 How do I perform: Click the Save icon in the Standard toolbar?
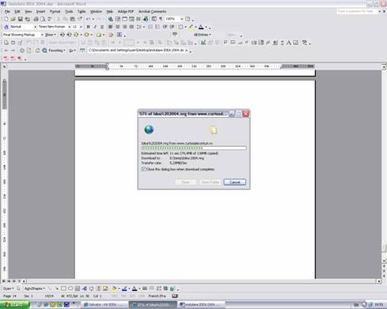20,19
